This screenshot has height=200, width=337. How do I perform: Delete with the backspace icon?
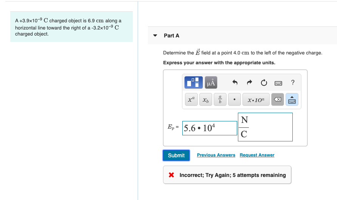point(278,99)
